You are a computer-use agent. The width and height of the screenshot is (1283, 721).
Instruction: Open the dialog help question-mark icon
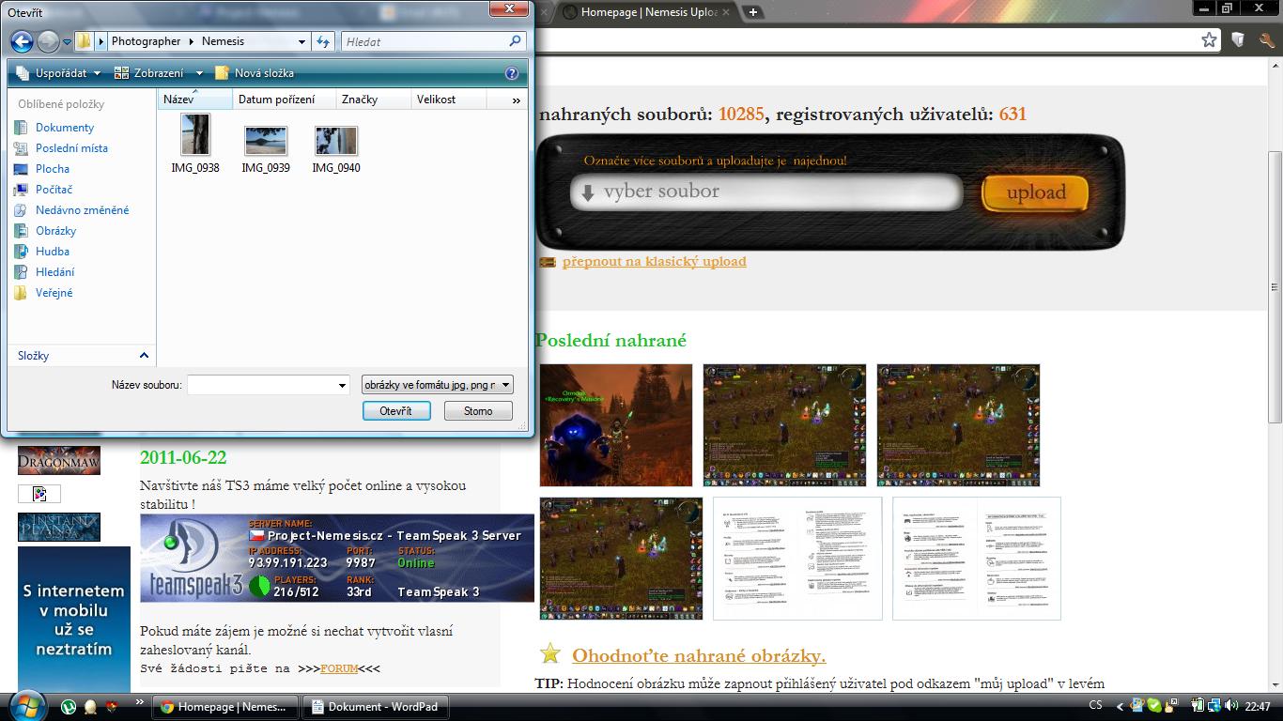pyautogui.click(x=511, y=73)
